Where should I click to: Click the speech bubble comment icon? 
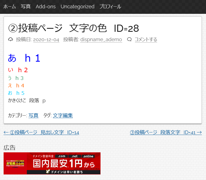coord(129,40)
